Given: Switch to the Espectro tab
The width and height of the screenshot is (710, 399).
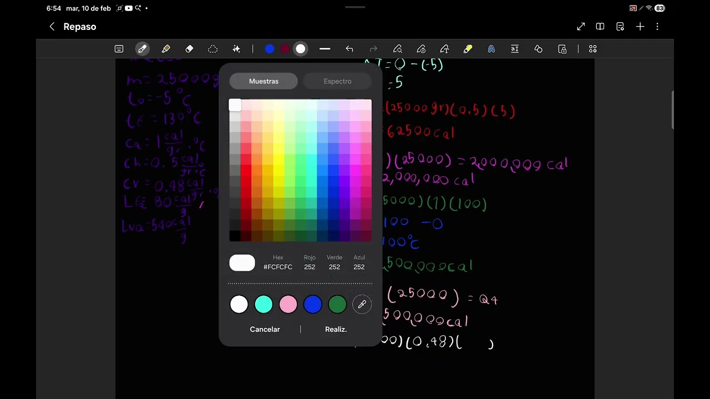Looking at the screenshot, I should tap(338, 81).
